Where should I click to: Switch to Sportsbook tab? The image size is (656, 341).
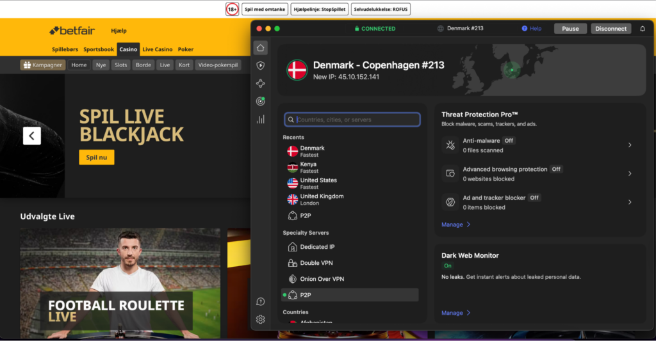point(99,49)
